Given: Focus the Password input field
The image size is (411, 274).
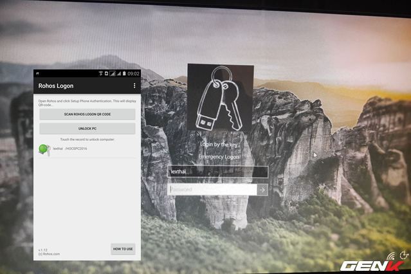Looking at the screenshot, I should click(x=212, y=190).
